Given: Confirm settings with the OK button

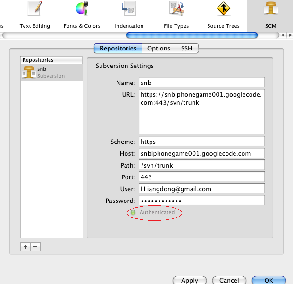Looking at the screenshot, I should coord(269,280).
